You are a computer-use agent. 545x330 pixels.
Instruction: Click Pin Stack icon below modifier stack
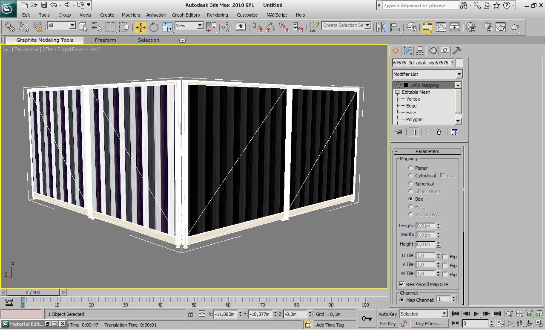(399, 132)
